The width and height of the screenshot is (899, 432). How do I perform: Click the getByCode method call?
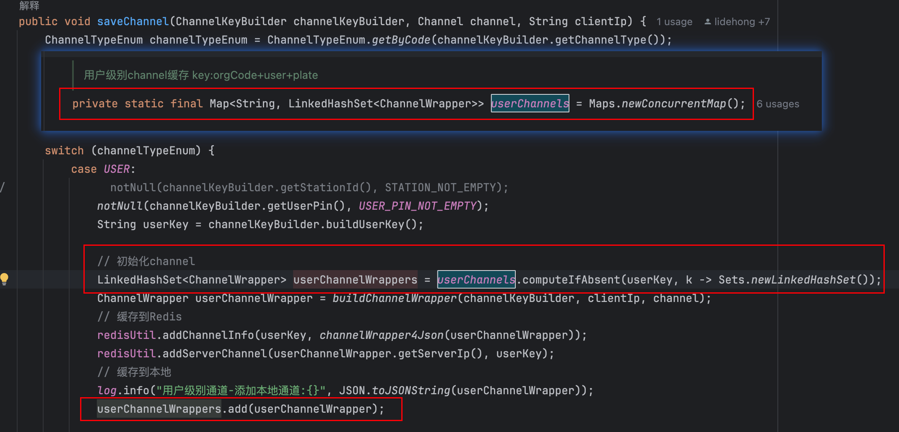[x=401, y=40]
